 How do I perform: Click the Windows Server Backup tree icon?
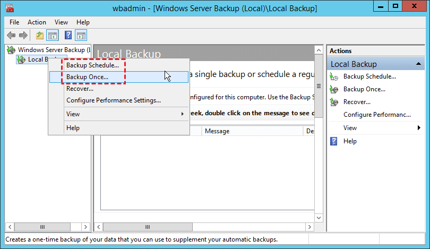pos(11,50)
